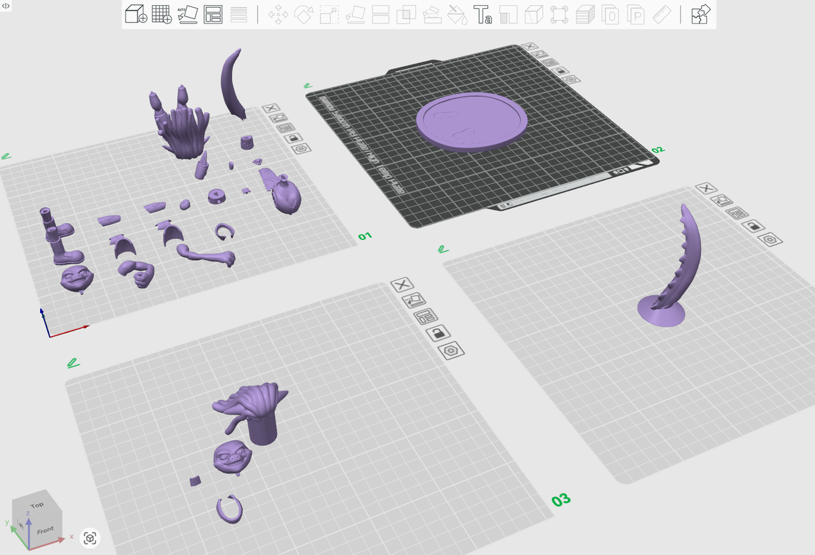Click Arrange all objects toolbar icon

tap(213, 14)
